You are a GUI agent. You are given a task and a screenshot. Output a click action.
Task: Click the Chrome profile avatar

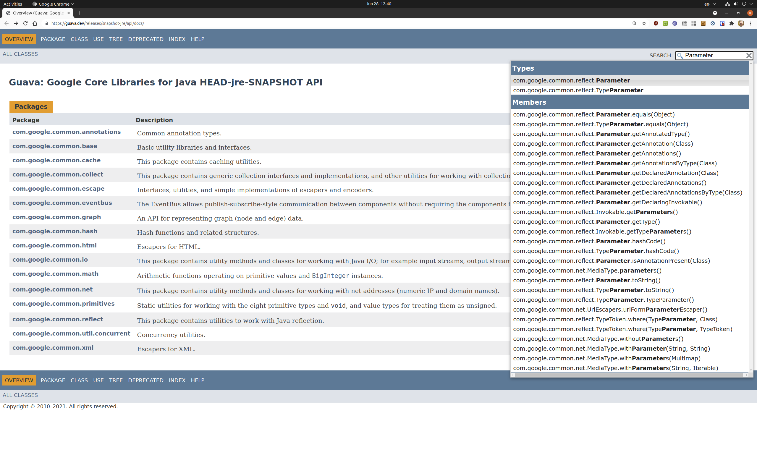click(x=741, y=23)
